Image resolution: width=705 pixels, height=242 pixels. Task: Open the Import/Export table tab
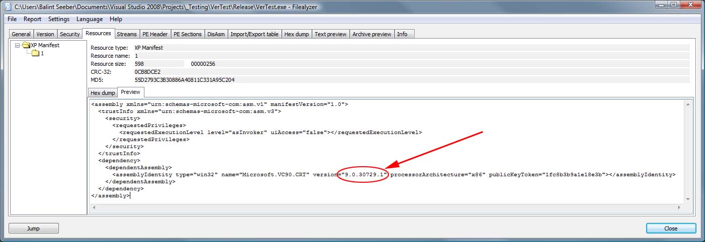click(255, 34)
